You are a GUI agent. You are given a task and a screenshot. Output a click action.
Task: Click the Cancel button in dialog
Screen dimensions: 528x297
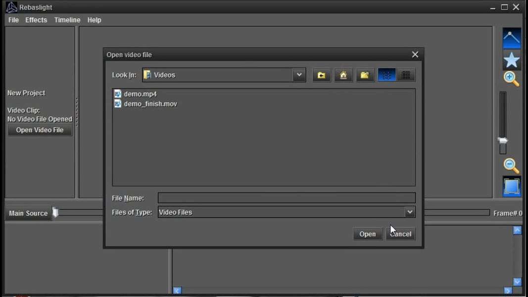click(x=401, y=234)
